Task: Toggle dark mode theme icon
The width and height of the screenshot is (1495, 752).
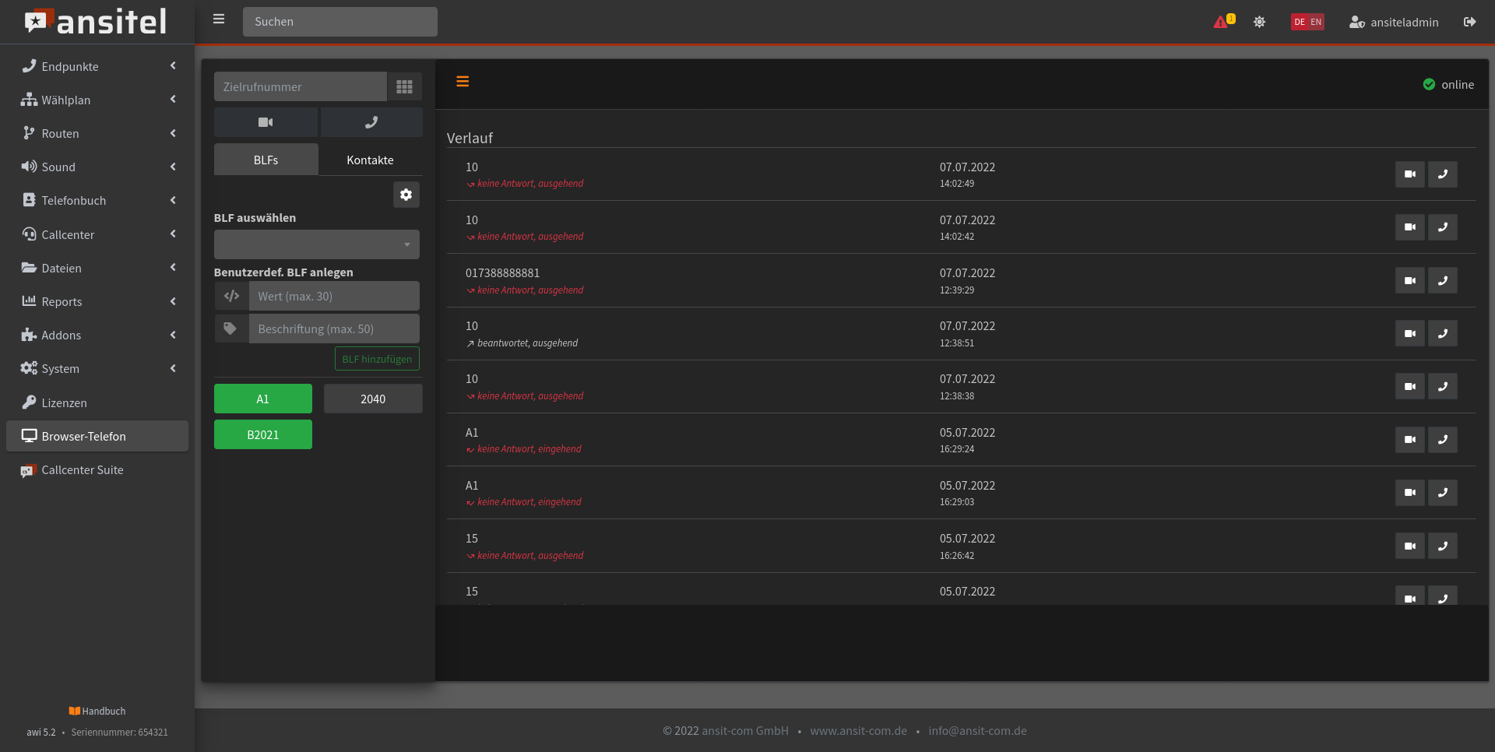Action: click(x=1259, y=22)
